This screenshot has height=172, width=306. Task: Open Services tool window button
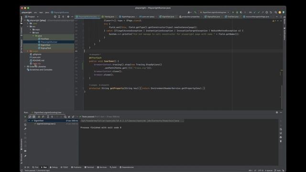[x=102, y=167]
